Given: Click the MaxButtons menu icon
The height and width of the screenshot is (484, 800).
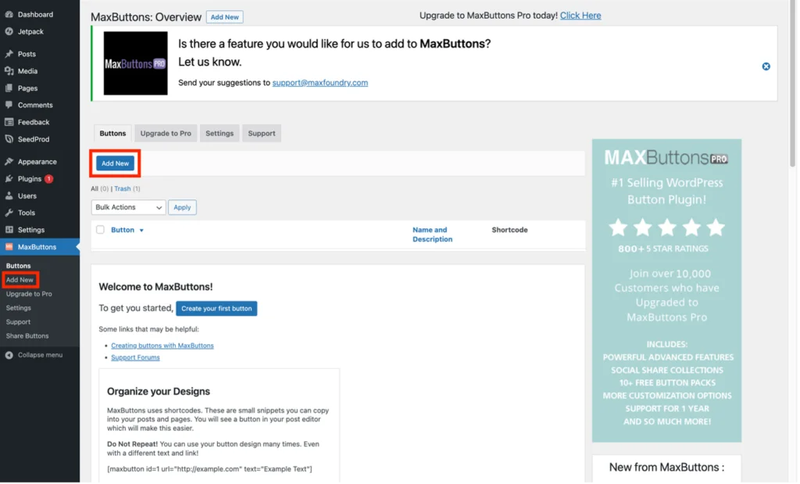Looking at the screenshot, I should pyautogui.click(x=9, y=246).
